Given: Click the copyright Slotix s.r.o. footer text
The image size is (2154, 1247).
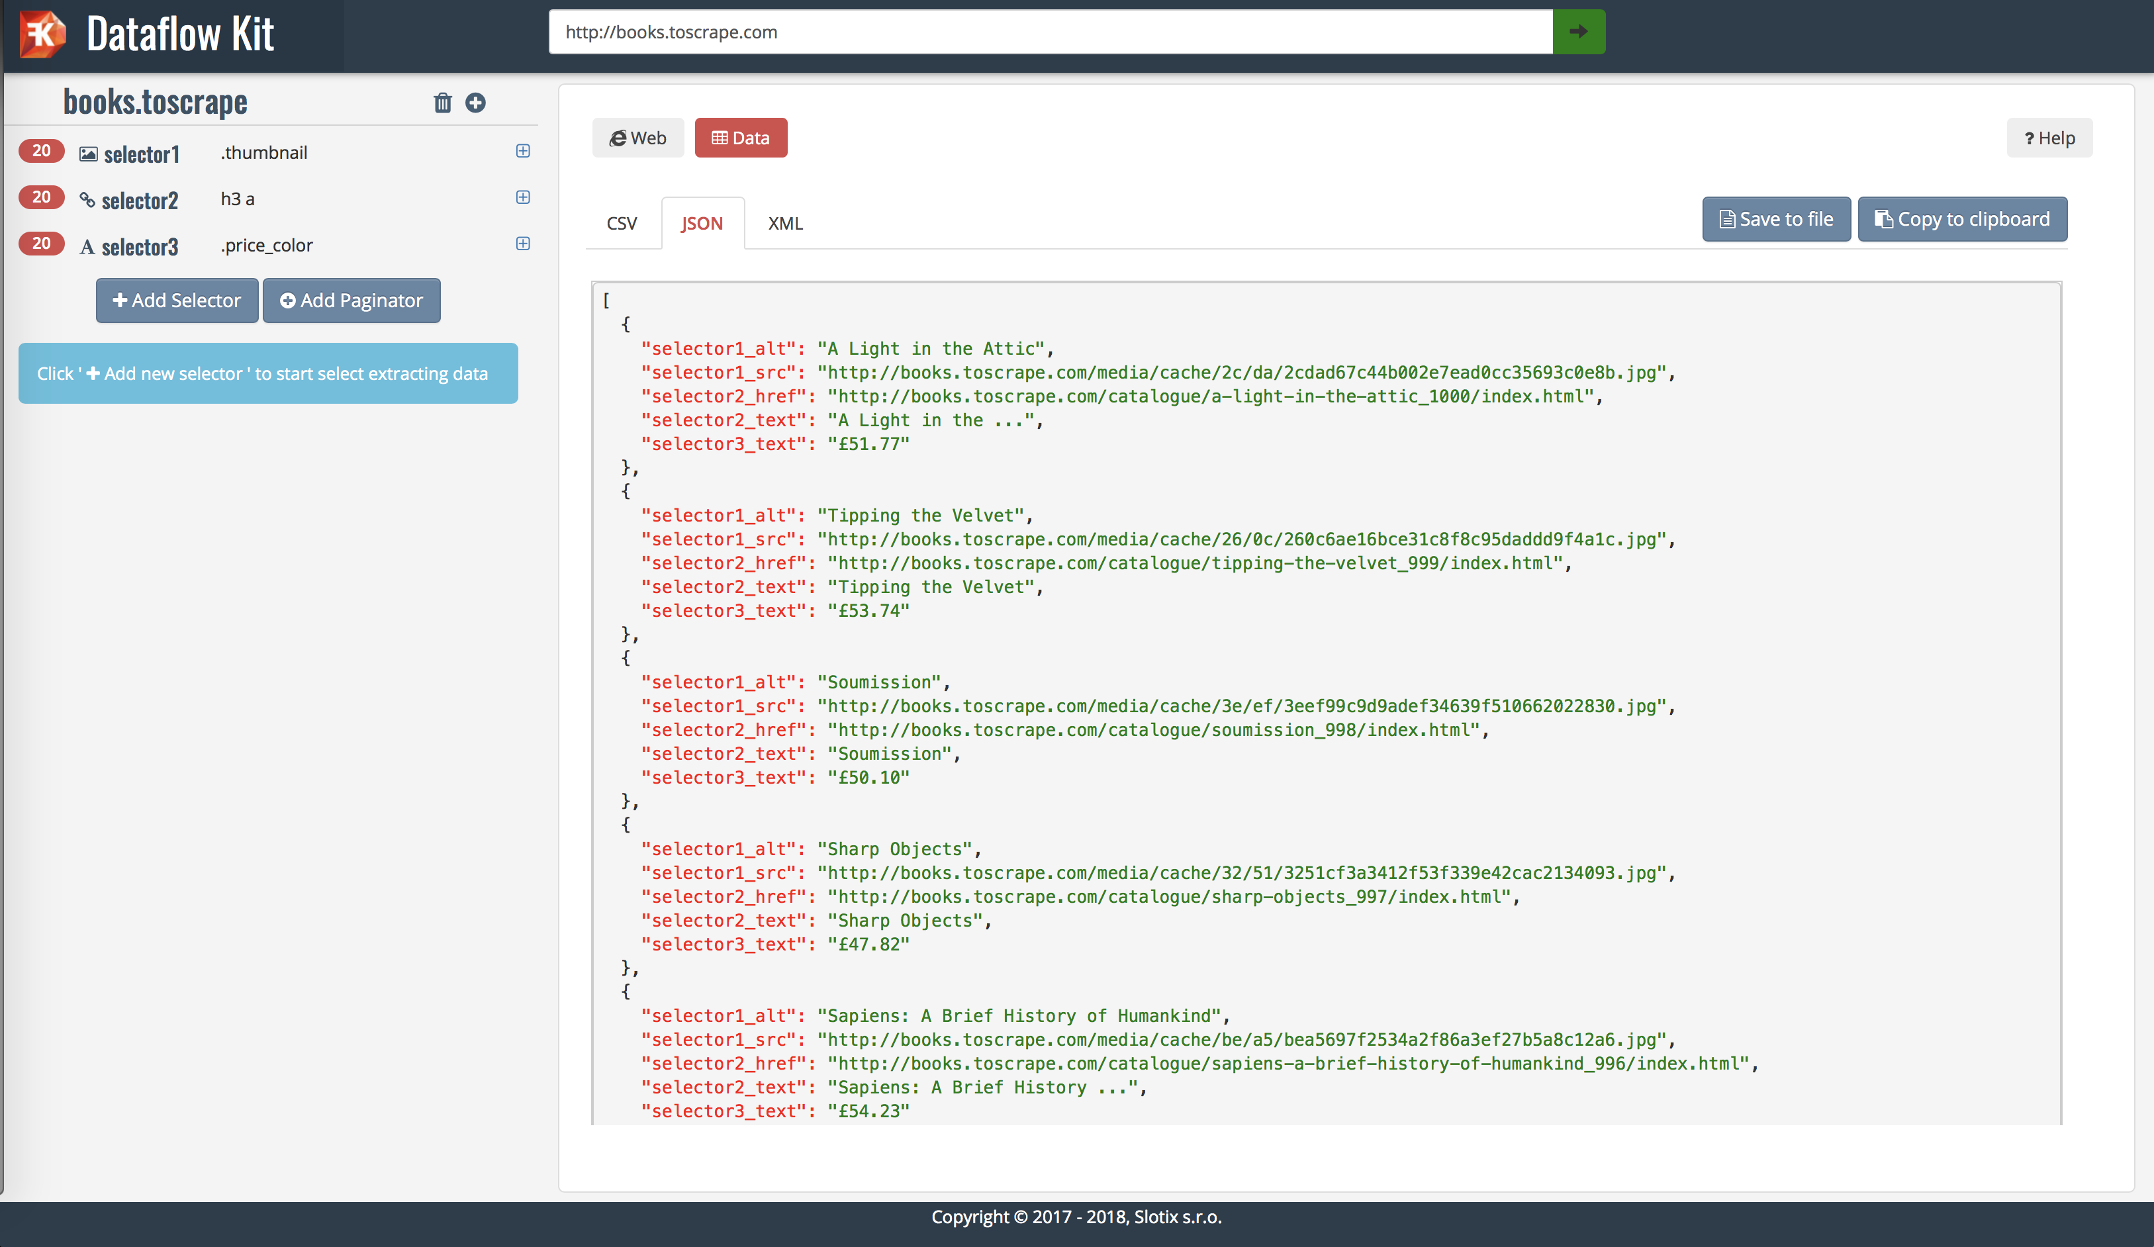Looking at the screenshot, I should [x=1077, y=1217].
